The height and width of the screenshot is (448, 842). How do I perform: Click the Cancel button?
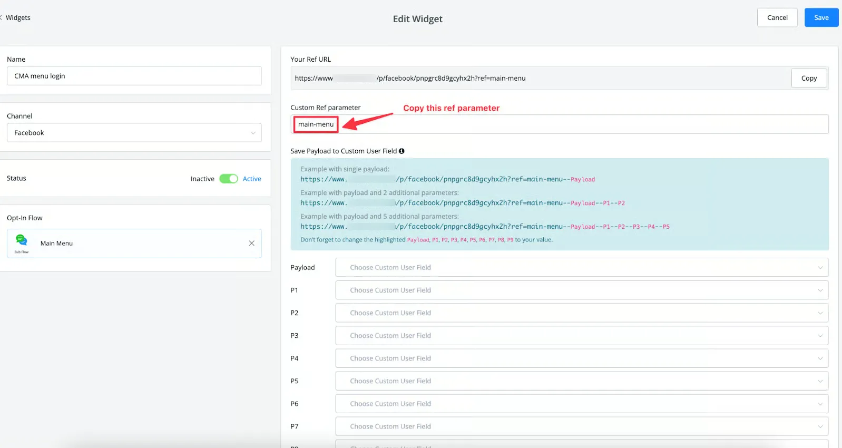pyautogui.click(x=777, y=17)
